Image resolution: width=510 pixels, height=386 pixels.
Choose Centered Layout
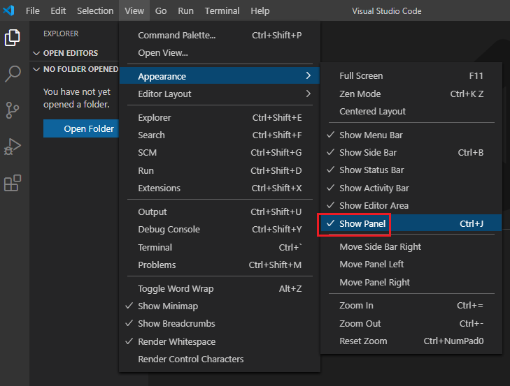point(411,112)
